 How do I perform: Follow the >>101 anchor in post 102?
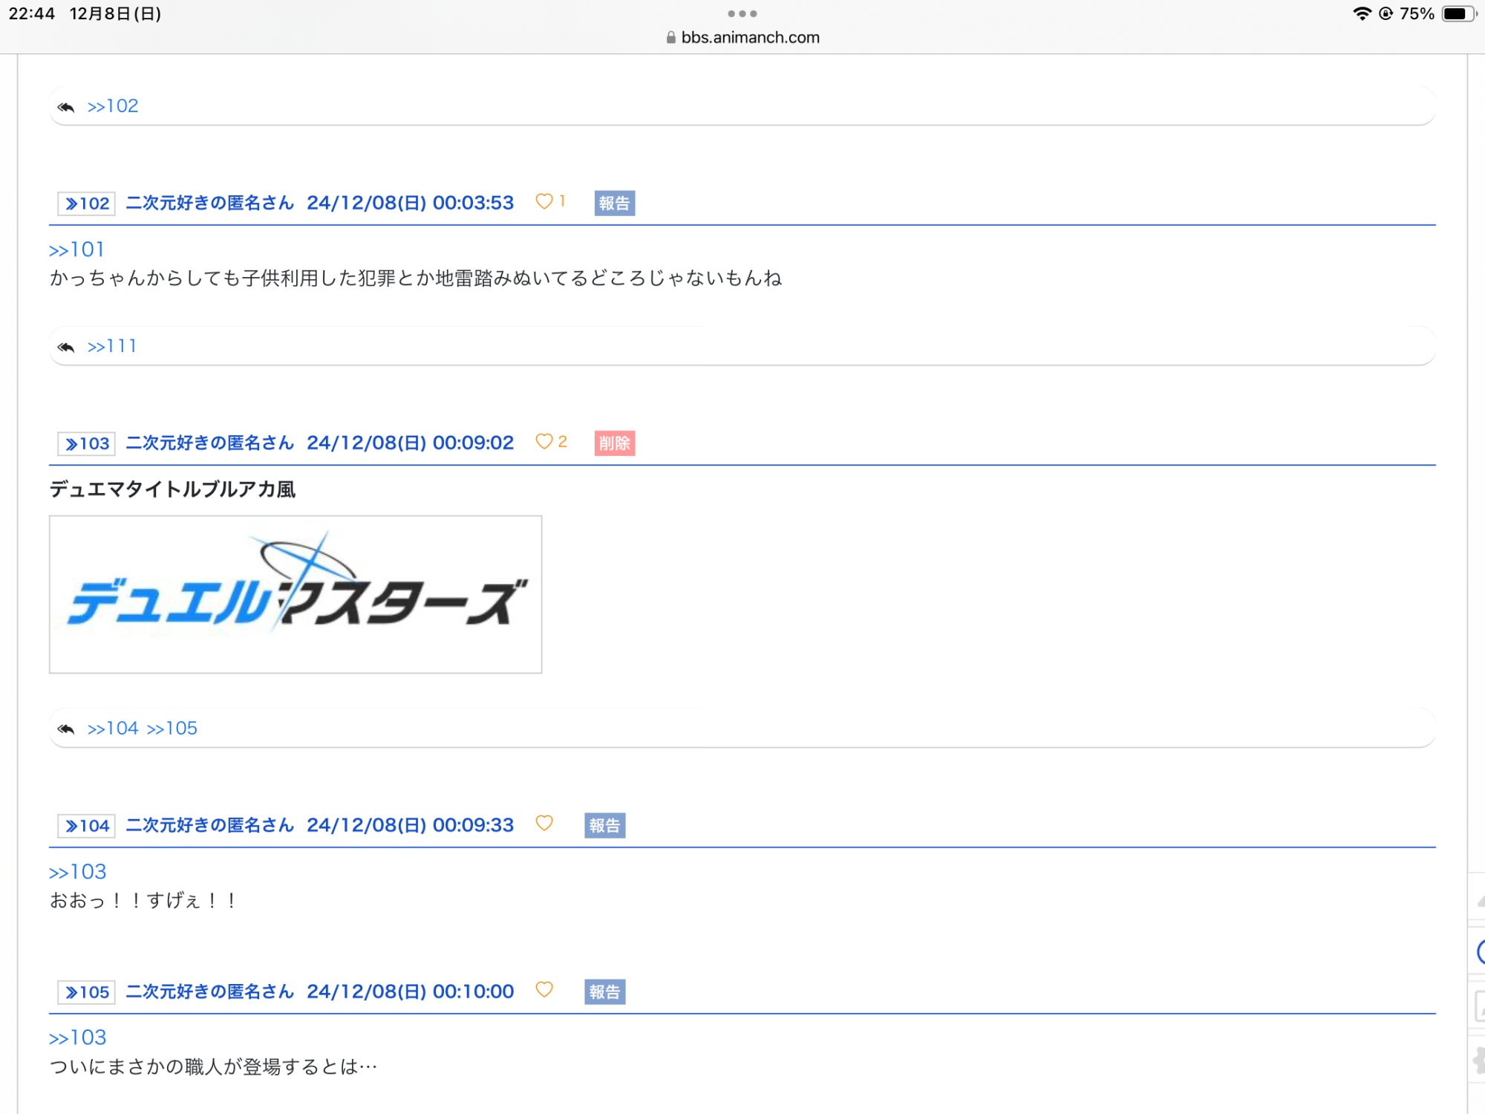coord(76,250)
